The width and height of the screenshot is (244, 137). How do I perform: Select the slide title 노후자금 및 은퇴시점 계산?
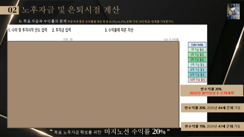[x=70, y=10]
